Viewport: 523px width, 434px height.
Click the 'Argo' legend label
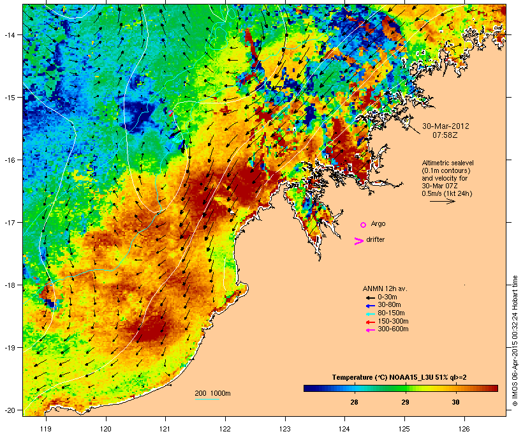pos(378,223)
